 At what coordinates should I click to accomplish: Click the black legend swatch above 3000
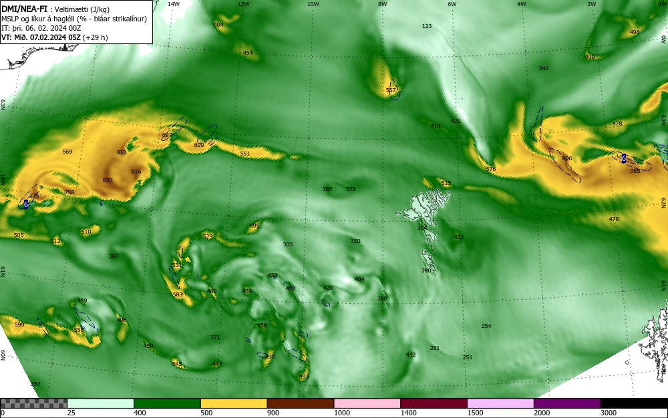pyautogui.click(x=634, y=403)
